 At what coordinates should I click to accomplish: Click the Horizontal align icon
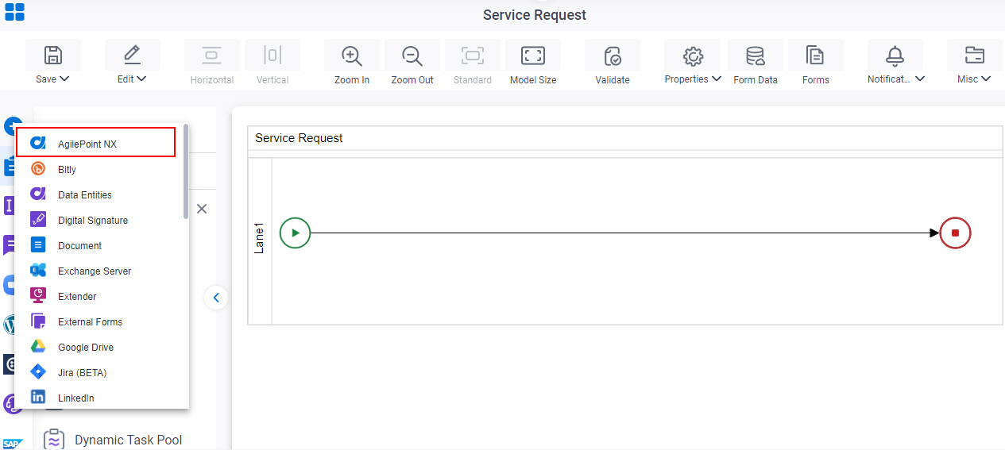coord(211,55)
